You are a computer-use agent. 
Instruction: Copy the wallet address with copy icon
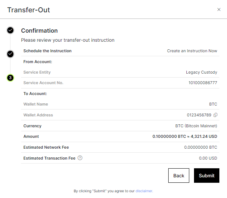(x=215, y=115)
